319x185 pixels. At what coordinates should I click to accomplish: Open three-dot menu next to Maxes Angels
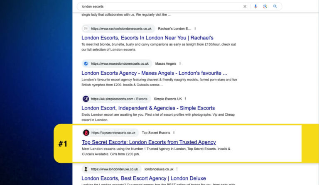coord(180,63)
